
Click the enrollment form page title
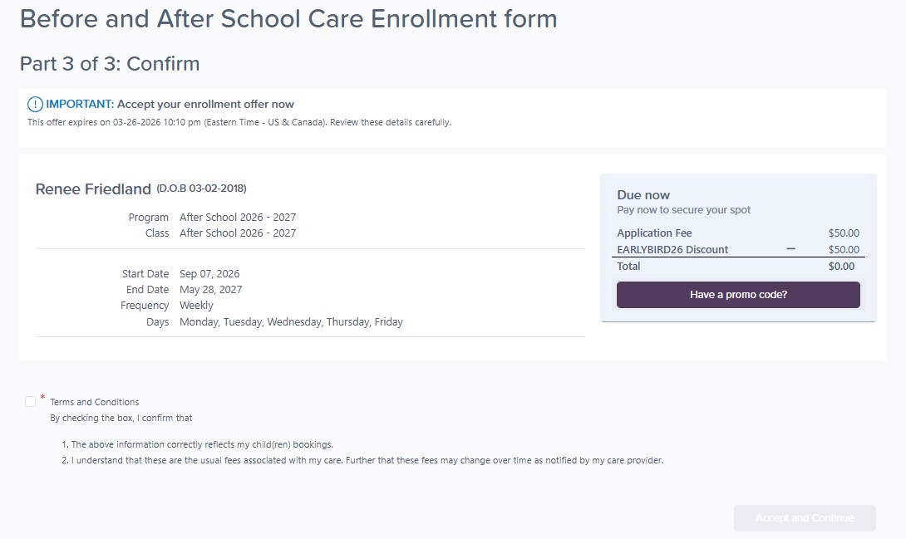point(288,19)
